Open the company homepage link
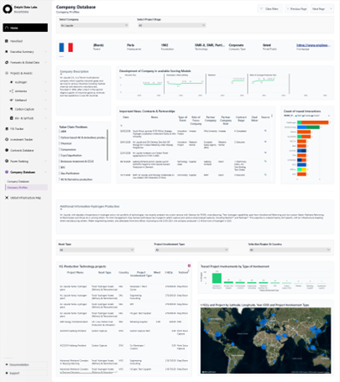340x382 pixels. (313, 45)
